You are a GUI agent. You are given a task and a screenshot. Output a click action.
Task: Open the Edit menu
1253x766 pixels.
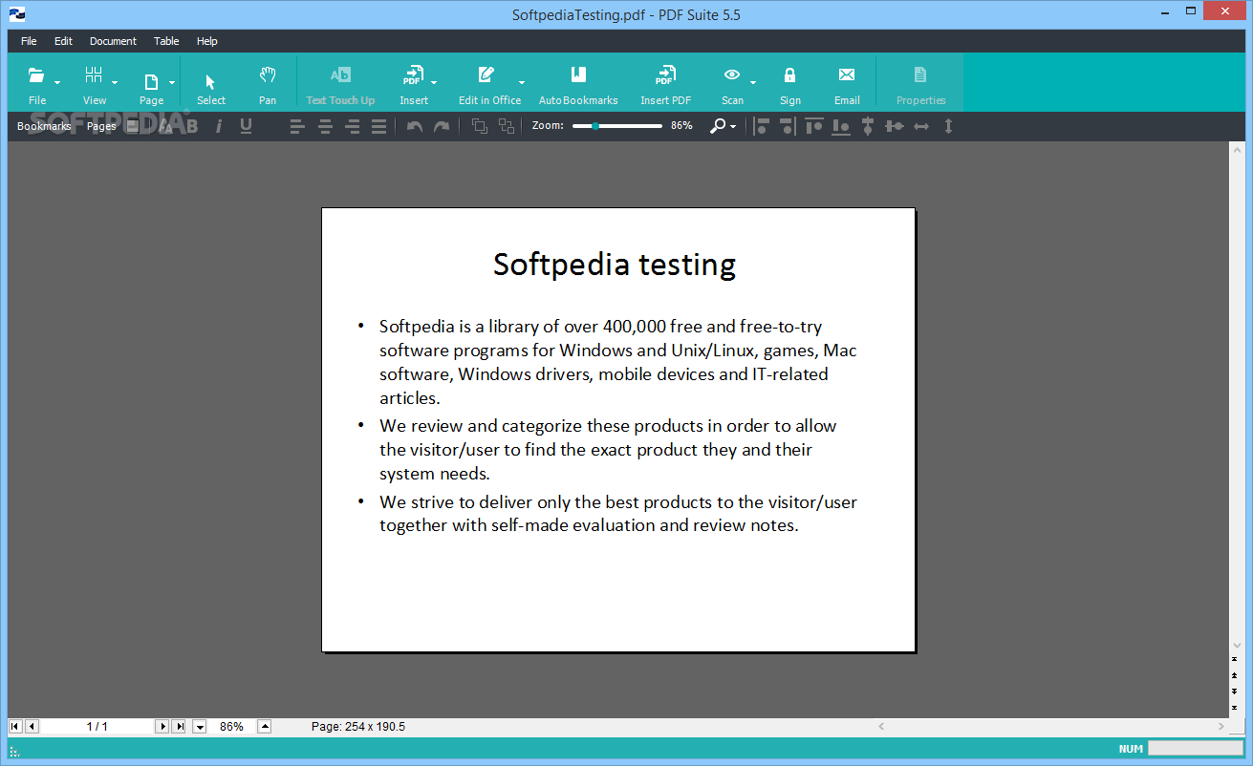(x=63, y=41)
